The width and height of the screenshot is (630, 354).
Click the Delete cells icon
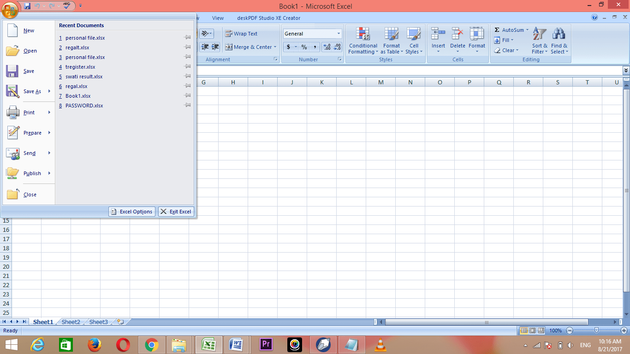coord(458,34)
